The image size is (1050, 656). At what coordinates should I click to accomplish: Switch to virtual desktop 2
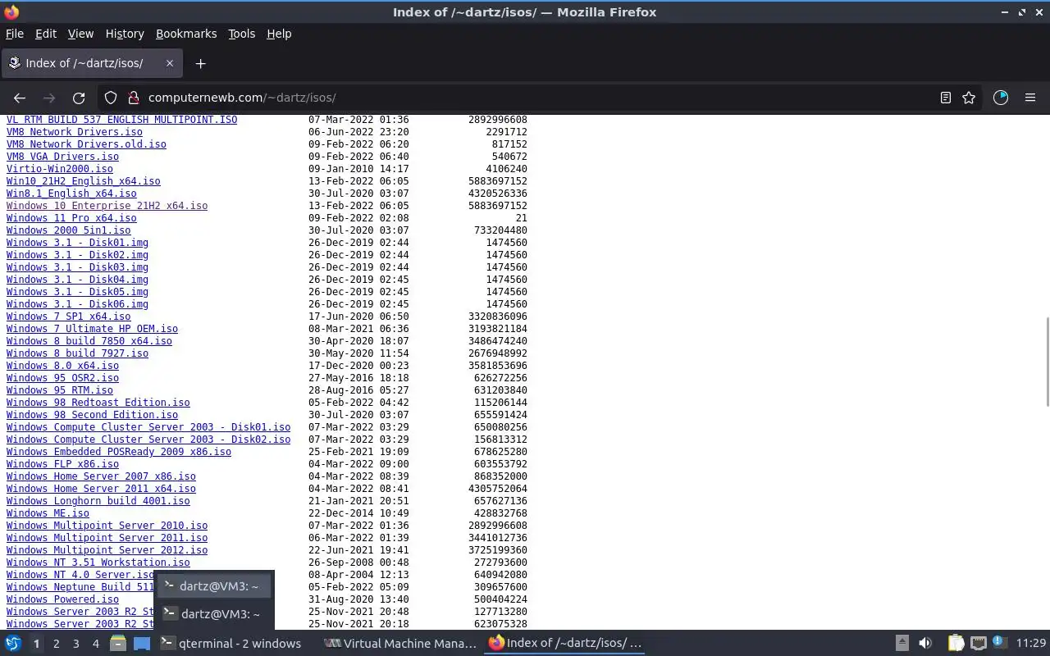tap(56, 644)
